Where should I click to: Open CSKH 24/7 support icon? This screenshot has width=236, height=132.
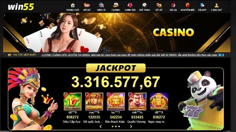217,5
